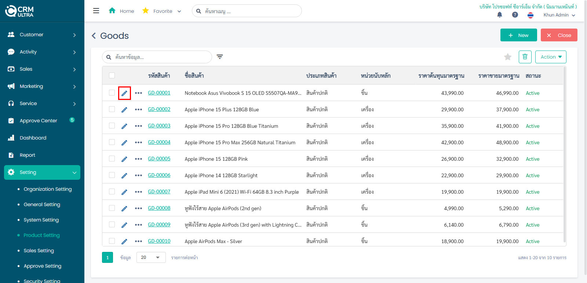This screenshot has width=587, height=283.
Task: Select General Setting submenu
Action: [x=42, y=204]
